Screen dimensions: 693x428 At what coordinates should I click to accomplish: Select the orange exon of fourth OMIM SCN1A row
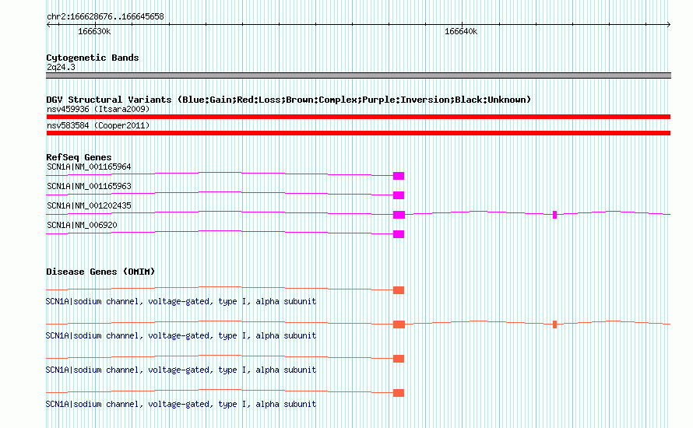(x=399, y=393)
